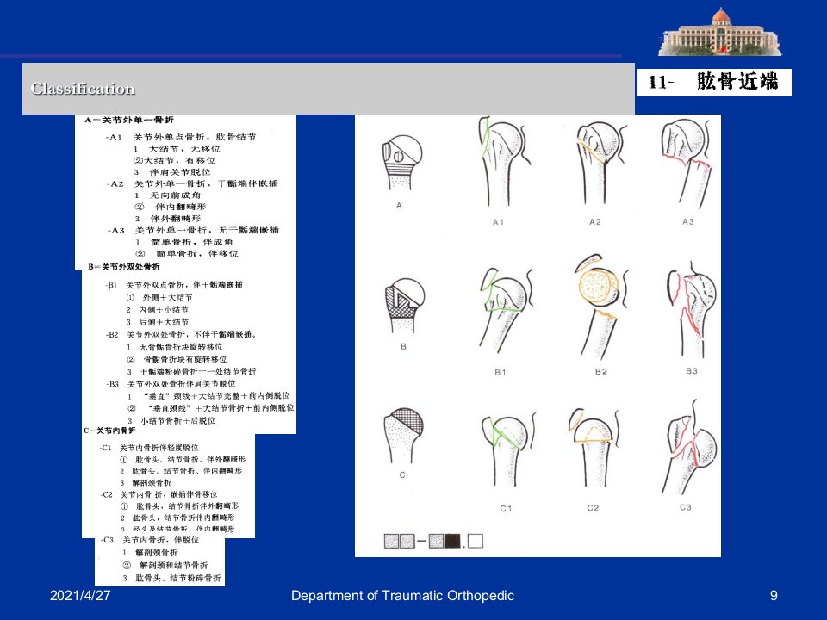Select the line '-B3 关节外双处骨折伴肩关节脱位'
The width and height of the screenshot is (827, 620).
(x=171, y=384)
